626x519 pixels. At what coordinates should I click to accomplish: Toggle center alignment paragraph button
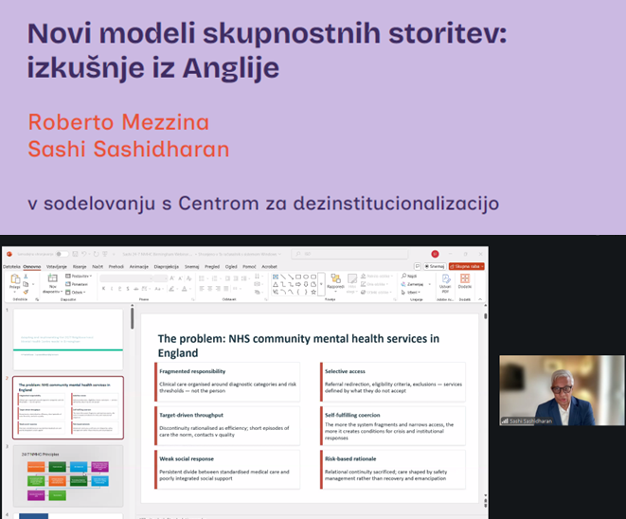pyautogui.click(x=210, y=289)
